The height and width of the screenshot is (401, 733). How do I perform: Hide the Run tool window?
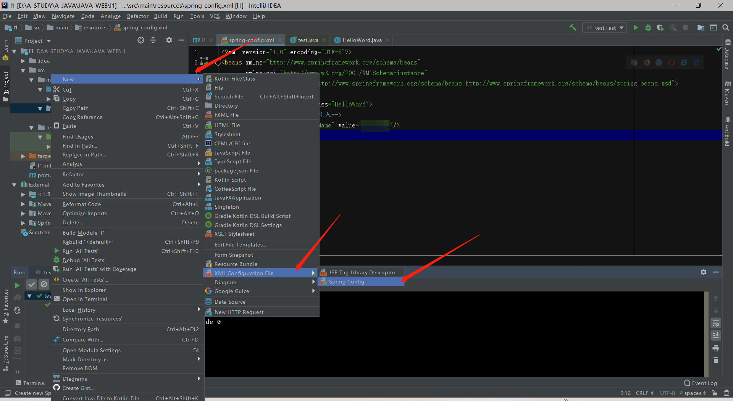pyautogui.click(x=716, y=272)
